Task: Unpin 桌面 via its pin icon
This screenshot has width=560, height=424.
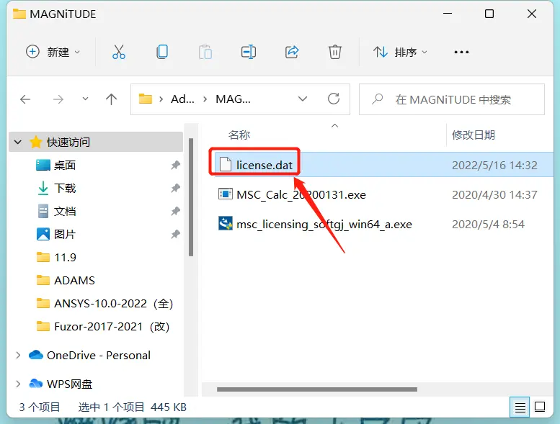Action: (175, 165)
